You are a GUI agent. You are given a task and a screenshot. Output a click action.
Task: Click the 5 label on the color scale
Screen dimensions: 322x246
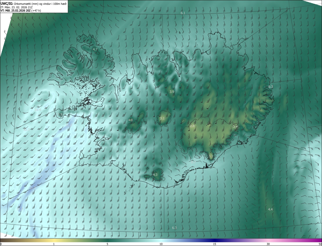[x=107, y=244]
